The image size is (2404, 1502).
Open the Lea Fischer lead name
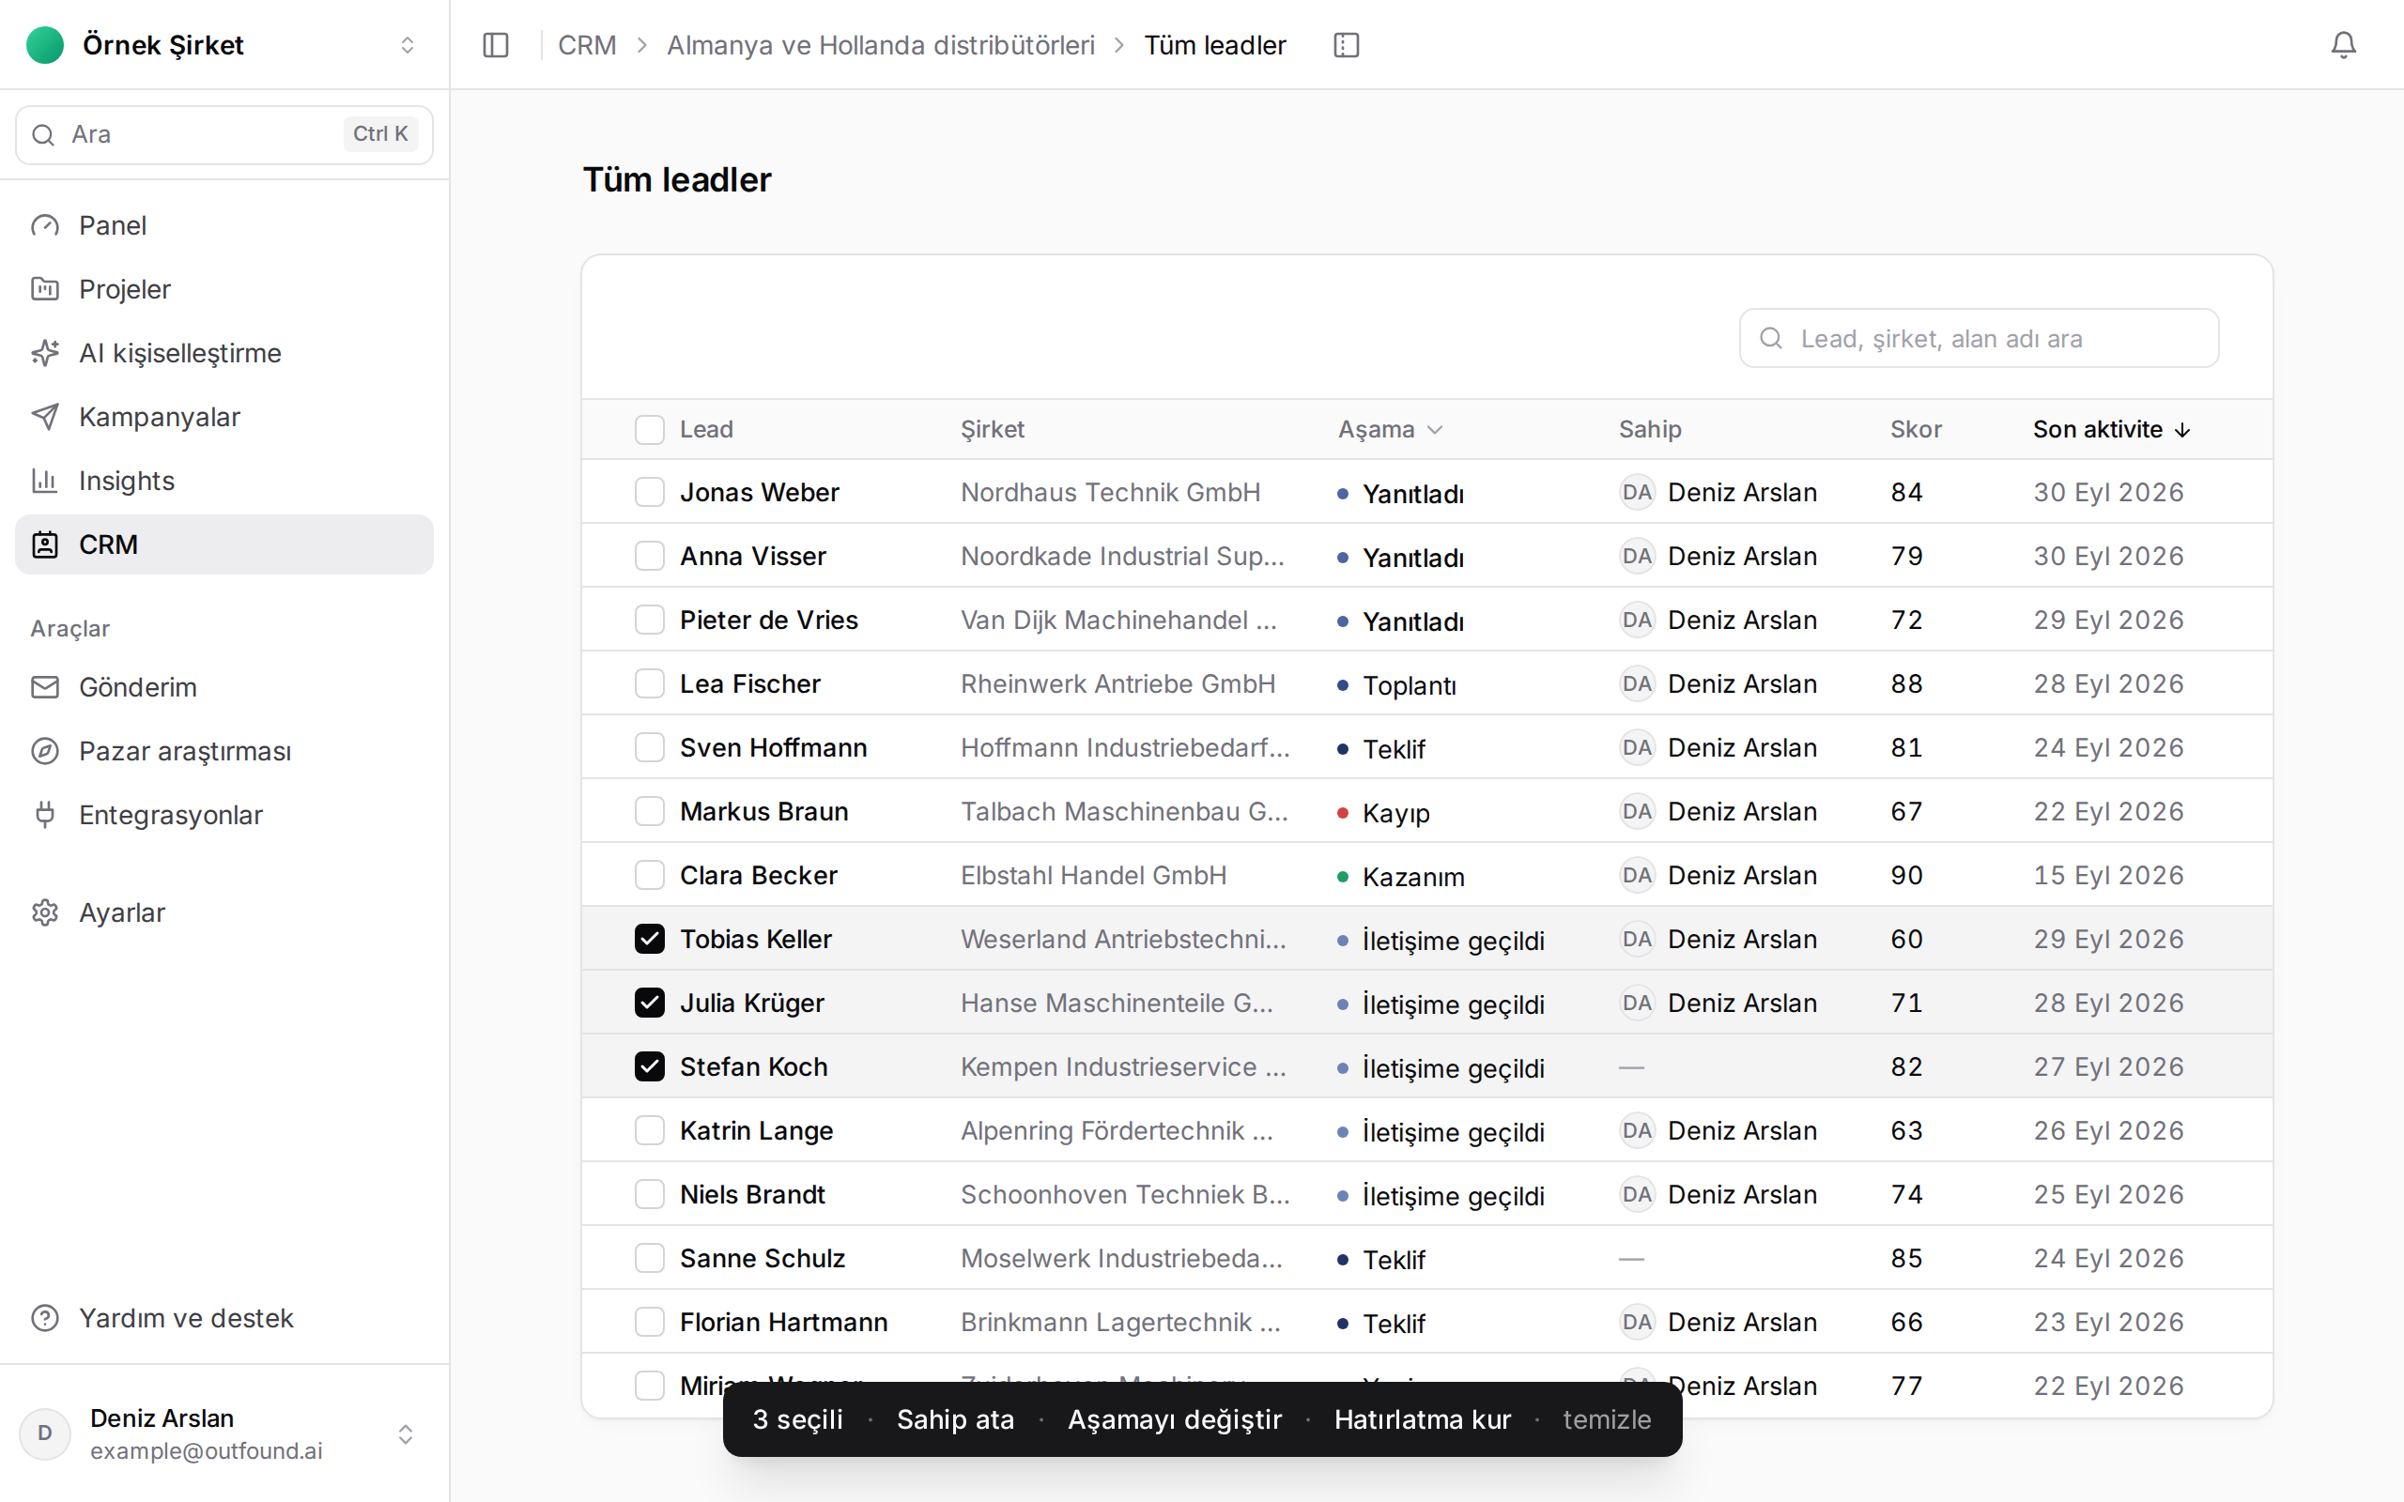click(750, 684)
